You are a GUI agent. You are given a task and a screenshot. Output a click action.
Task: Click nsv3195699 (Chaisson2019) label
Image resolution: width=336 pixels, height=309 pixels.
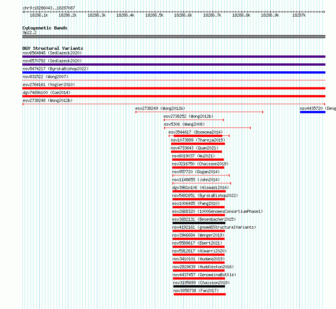tap(201, 283)
